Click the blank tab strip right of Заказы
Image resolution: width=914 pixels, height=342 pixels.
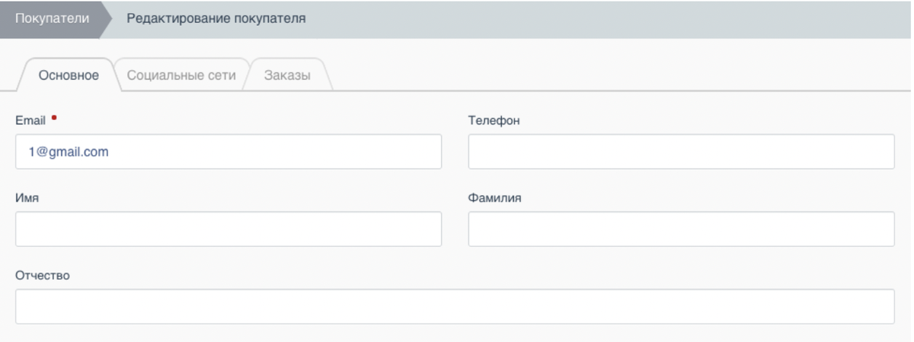click(609, 75)
